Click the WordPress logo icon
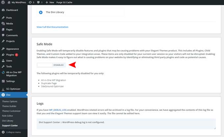Viewport: 224px width, 137px height. (3, 2)
